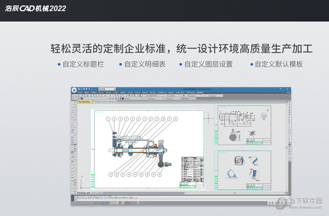The height and width of the screenshot is (216, 329).
Task: Click the coordinate readout in the status bar
Action: (82, 203)
